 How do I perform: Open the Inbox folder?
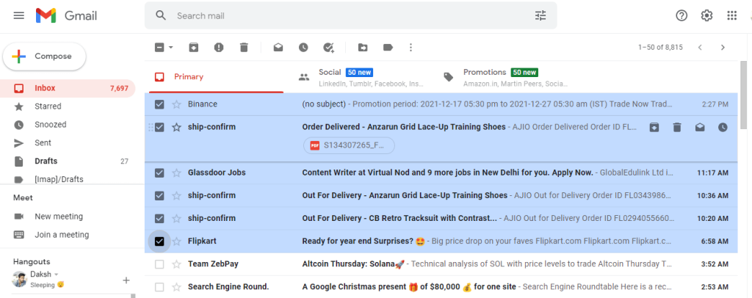click(x=68, y=88)
